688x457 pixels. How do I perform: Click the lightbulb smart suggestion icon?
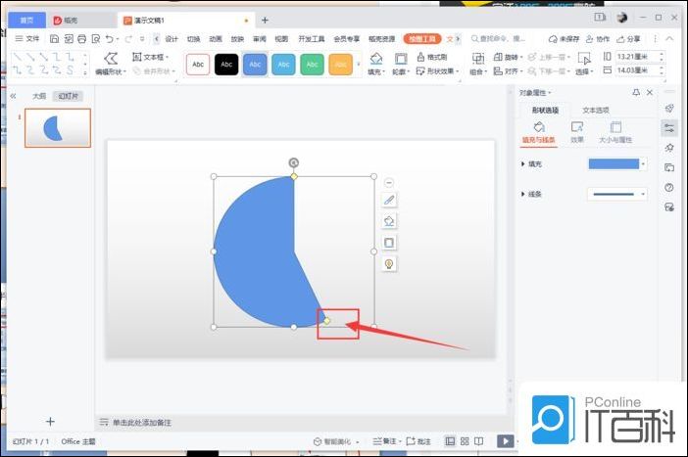[x=389, y=264]
